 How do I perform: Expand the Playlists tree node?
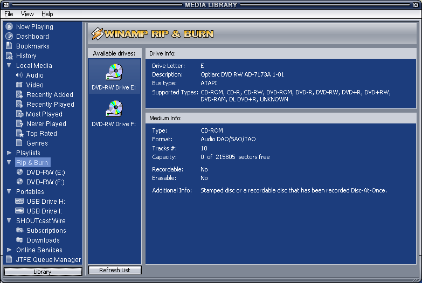(x=9, y=153)
